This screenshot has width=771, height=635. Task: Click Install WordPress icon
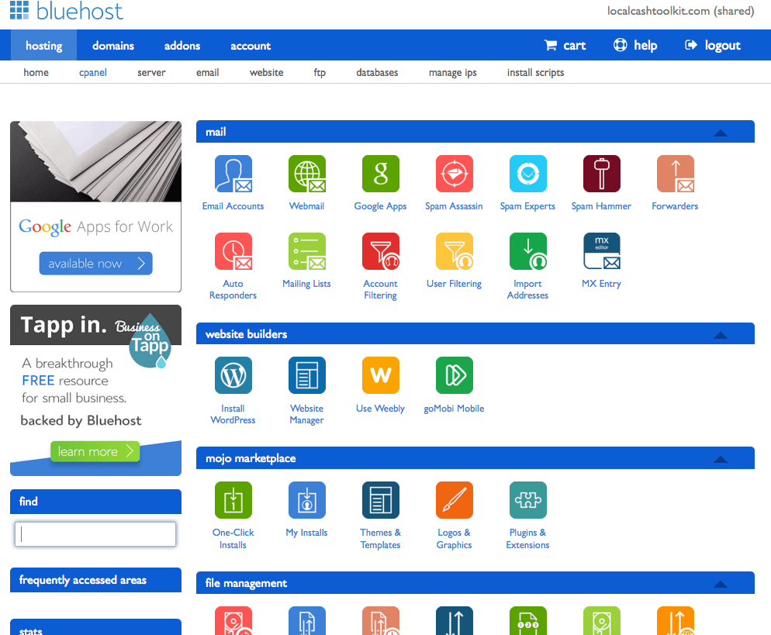(x=233, y=375)
